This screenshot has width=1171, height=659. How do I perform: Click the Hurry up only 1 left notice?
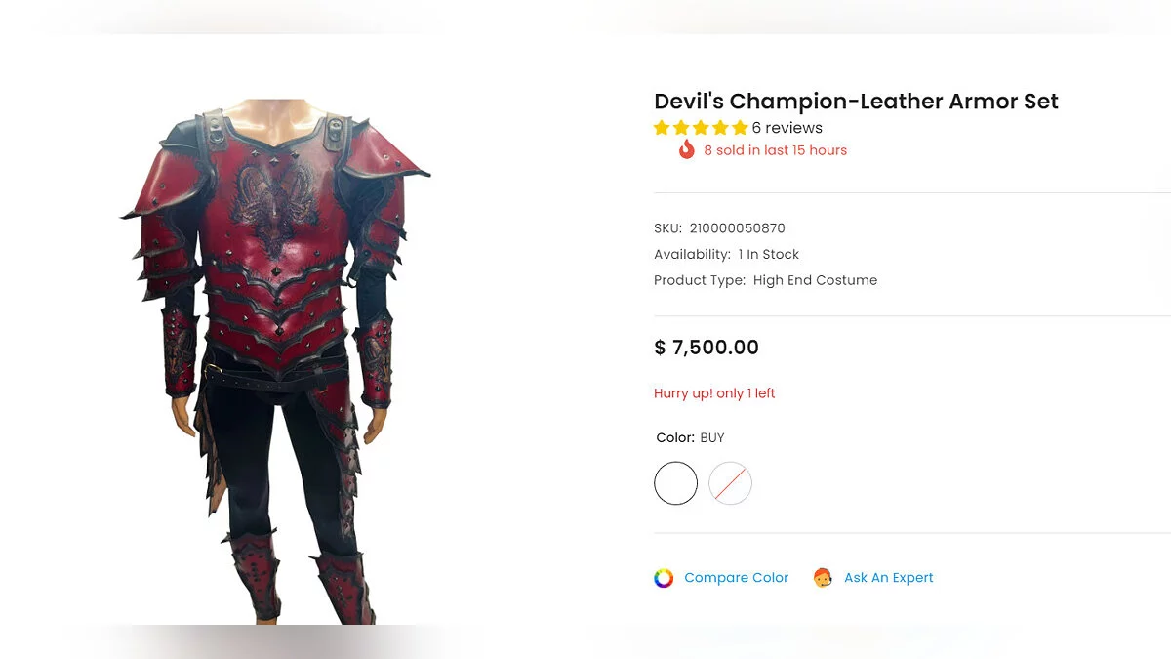pos(714,393)
